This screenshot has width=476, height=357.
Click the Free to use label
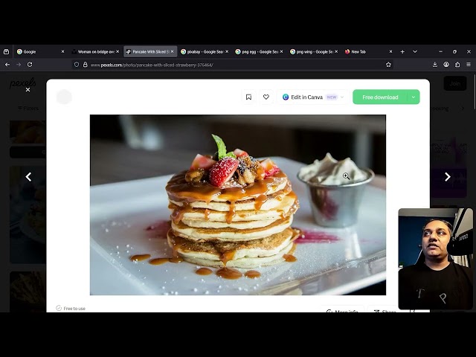71,308
